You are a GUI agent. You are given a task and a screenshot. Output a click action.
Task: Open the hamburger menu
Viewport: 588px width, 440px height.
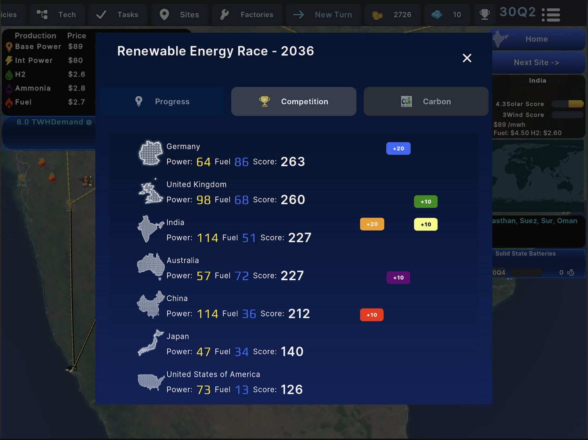551,15
